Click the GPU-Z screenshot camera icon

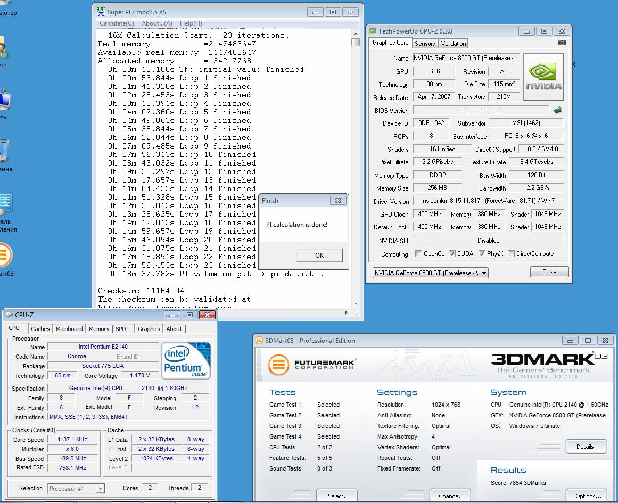562,43
